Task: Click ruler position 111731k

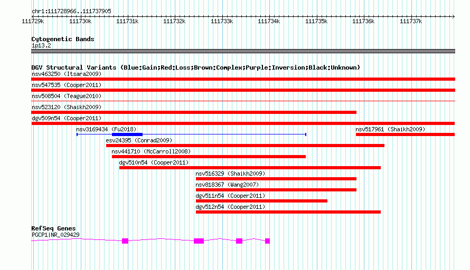Action: pos(127,21)
